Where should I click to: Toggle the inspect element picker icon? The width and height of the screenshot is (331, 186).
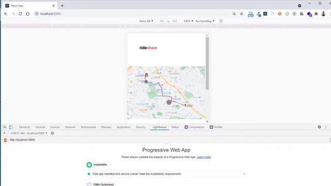5,127
